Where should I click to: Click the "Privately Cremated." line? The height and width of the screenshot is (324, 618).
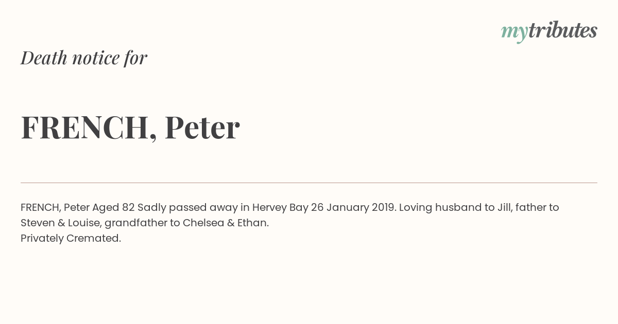pos(71,239)
